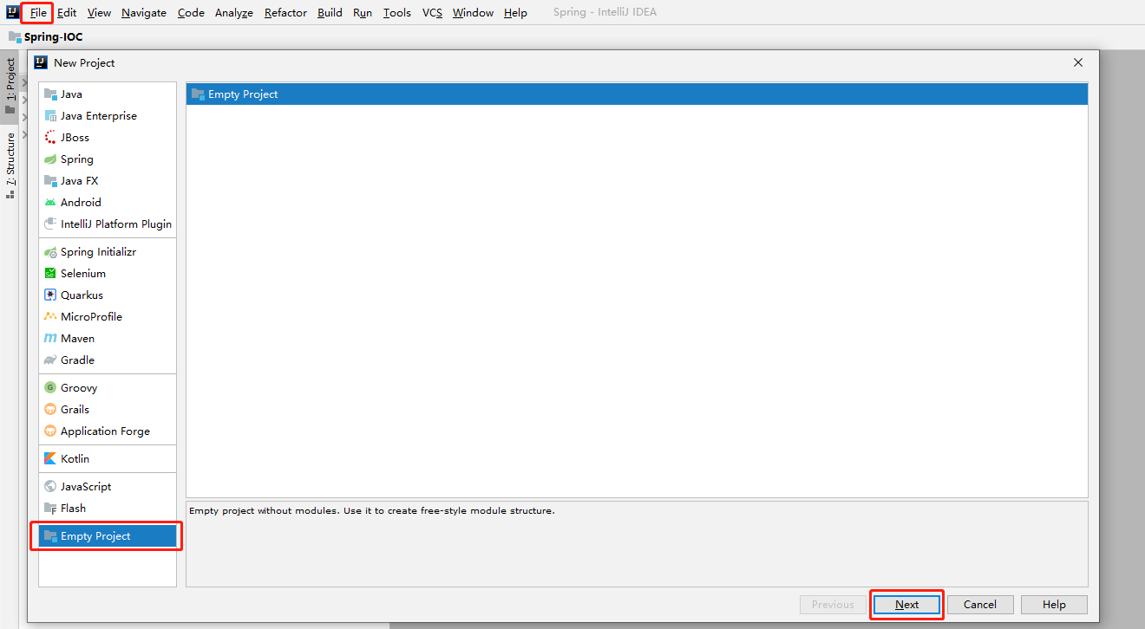The image size is (1145, 629).
Task: Pick the Quarkus icon
Action: (x=50, y=295)
